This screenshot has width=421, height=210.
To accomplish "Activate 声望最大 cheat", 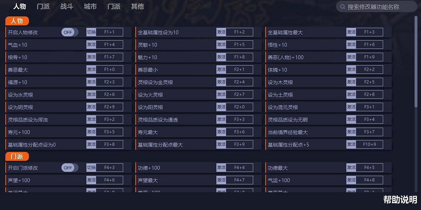I will click(x=221, y=180).
